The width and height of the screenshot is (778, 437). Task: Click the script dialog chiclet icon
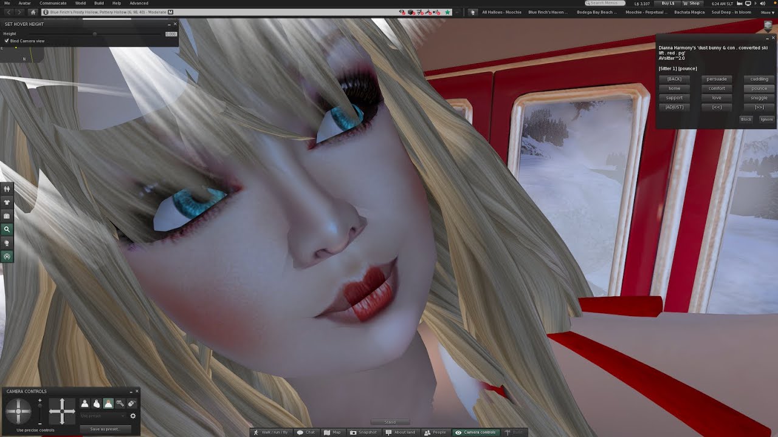point(769,25)
